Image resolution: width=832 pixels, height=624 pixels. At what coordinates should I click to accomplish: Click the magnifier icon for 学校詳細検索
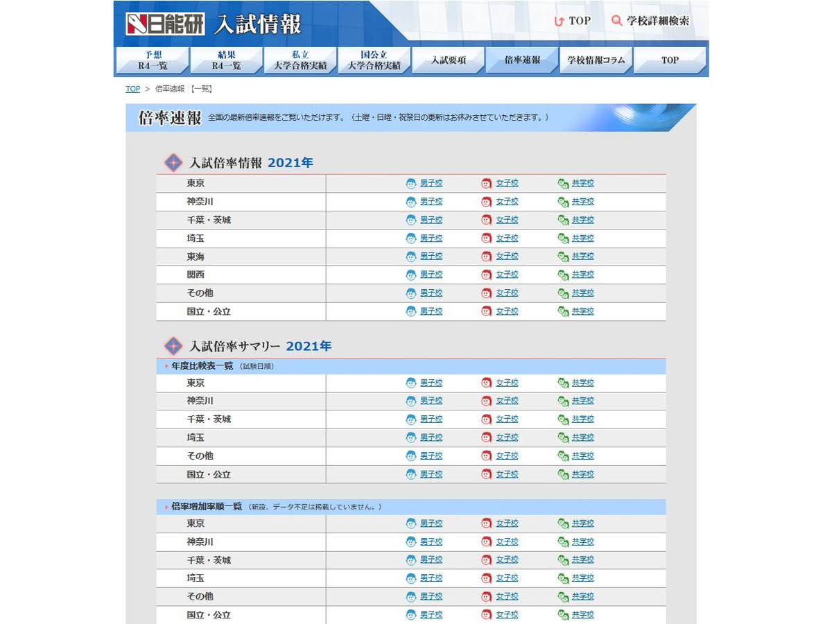(x=617, y=21)
